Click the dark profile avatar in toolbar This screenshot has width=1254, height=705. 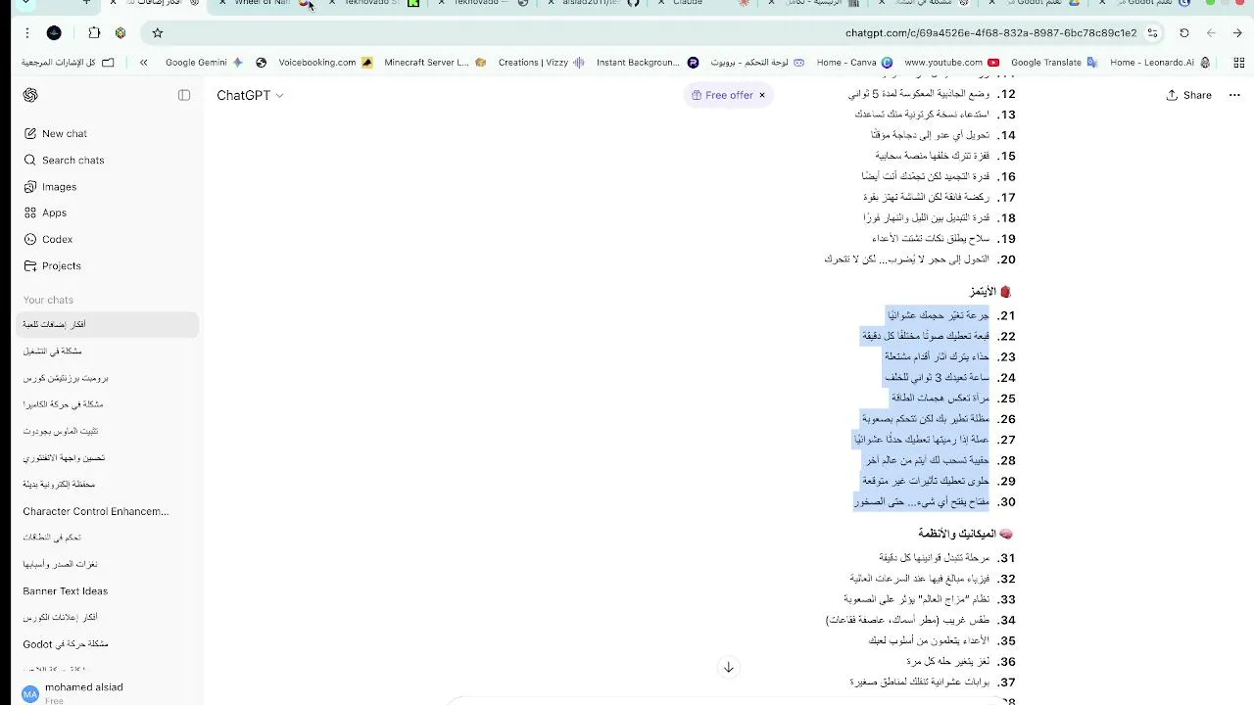pos(54,32)
